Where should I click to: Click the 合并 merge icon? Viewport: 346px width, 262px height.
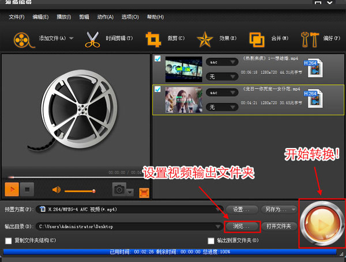[257, 39]
